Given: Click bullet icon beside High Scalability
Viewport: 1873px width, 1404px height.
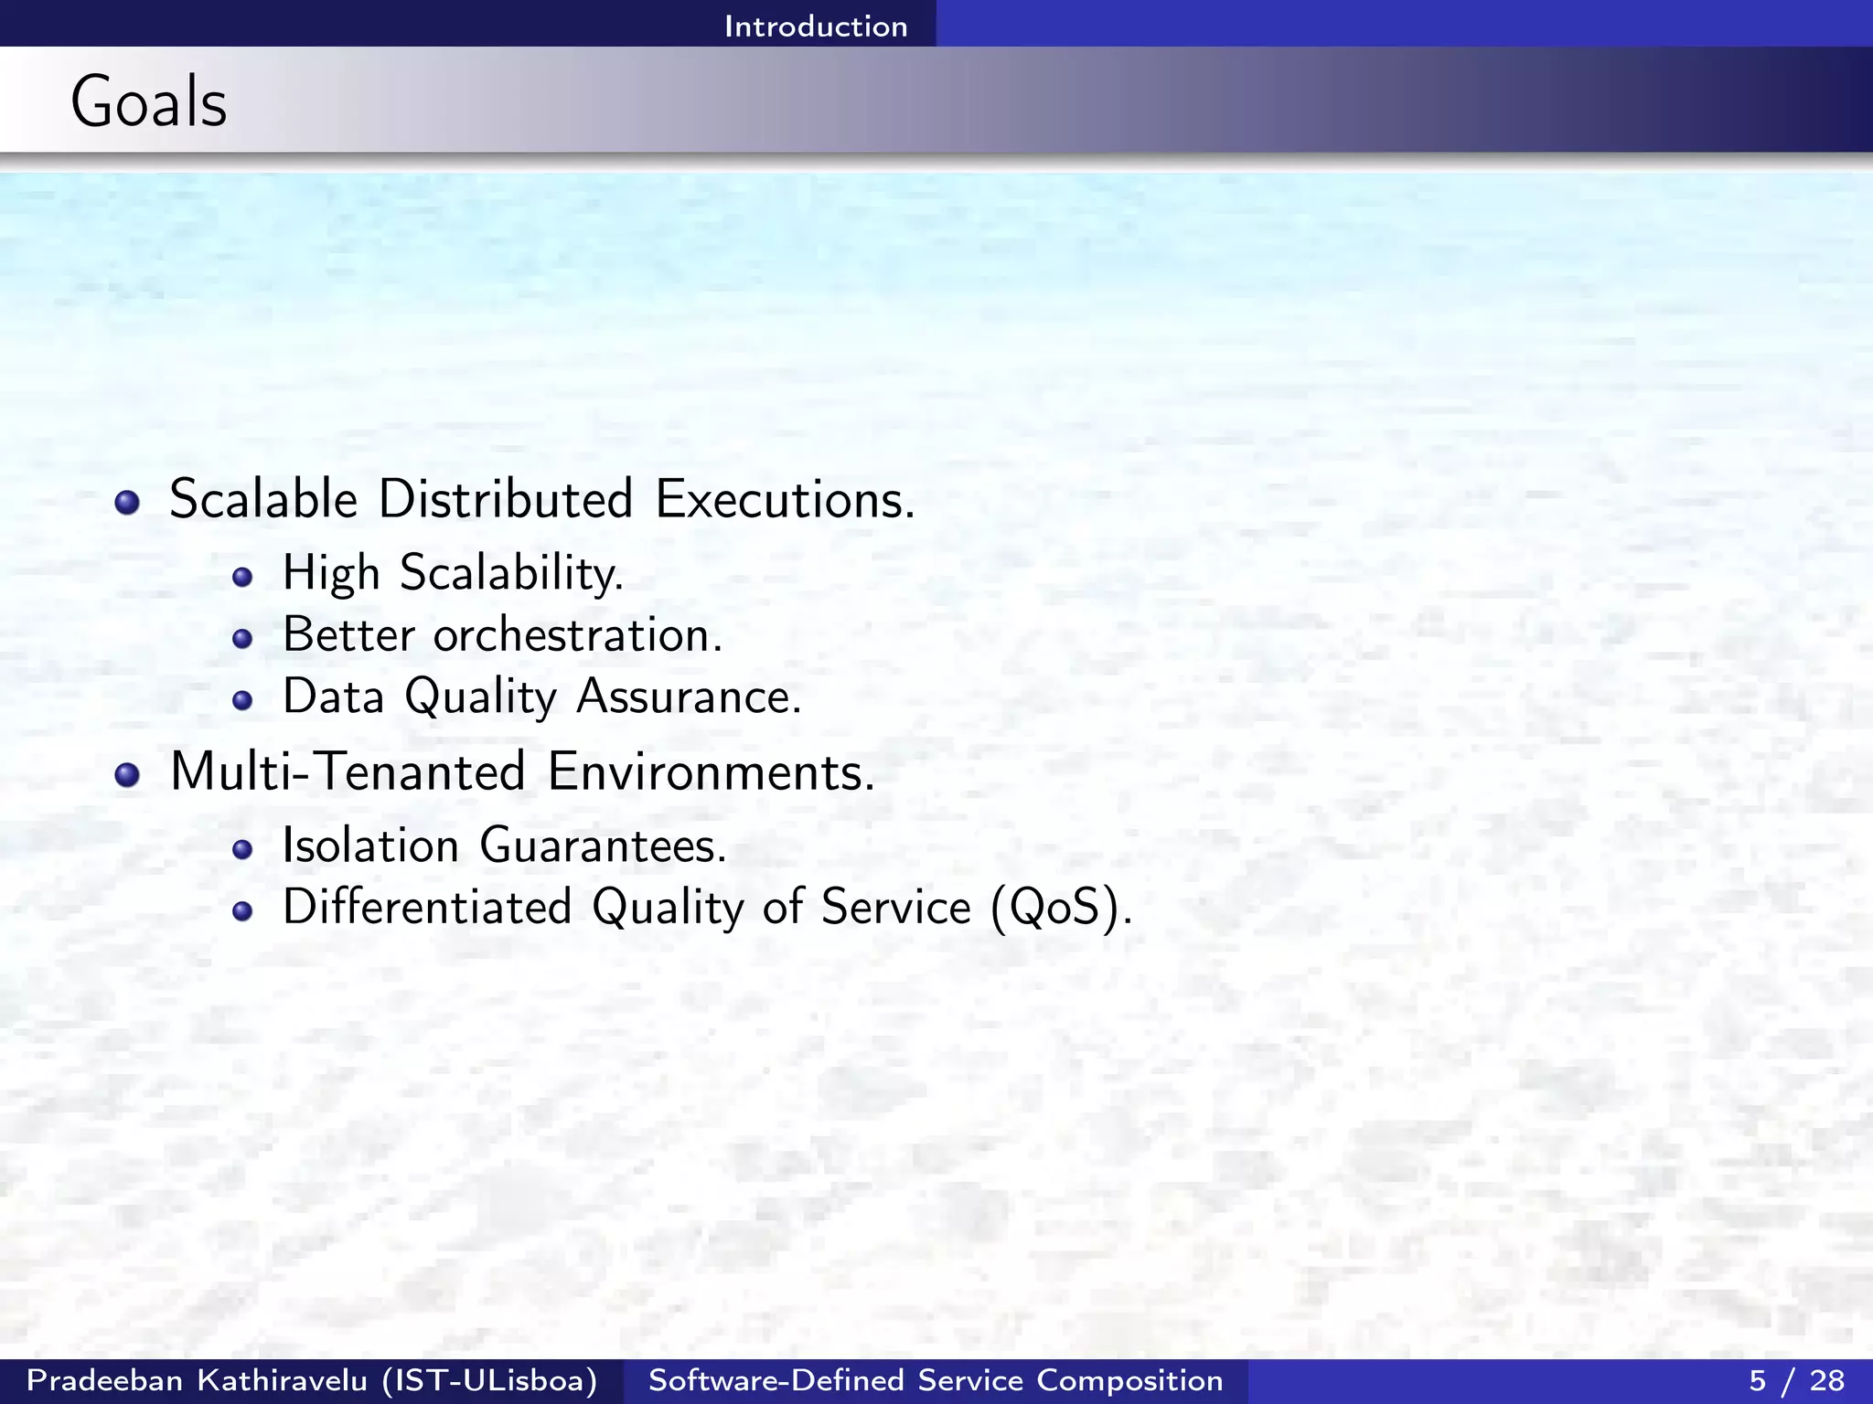Looking at the screenshot, I should tap(242, 577).
